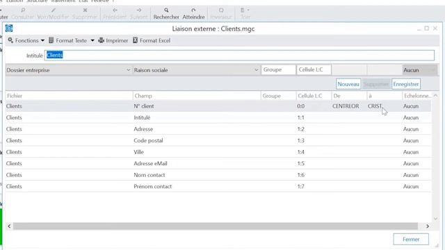This screenshot has width=445, height=250.
Task: Click the Champ column header
Action: coord(197,96)
